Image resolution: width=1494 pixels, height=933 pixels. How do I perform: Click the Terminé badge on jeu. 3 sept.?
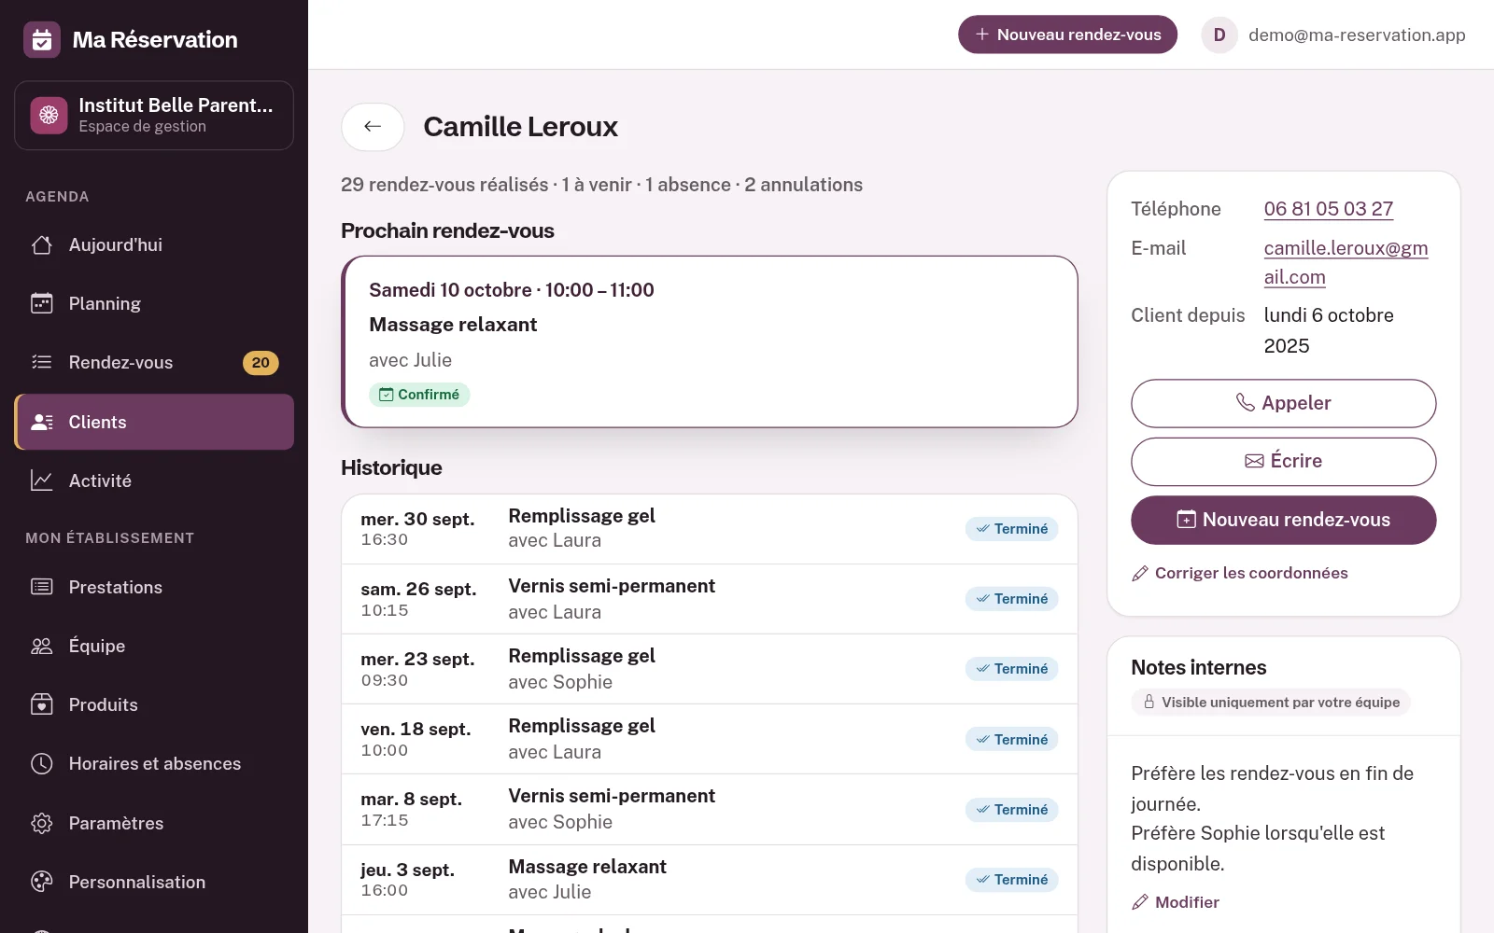[1011, 880]
